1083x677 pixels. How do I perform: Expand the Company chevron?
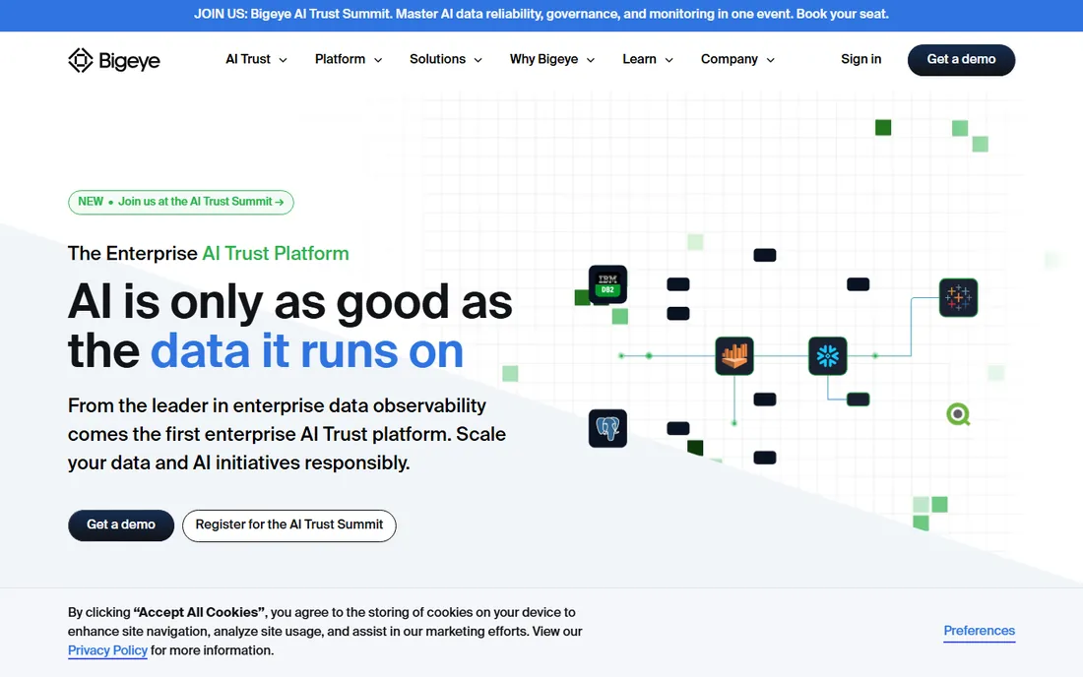click(770, 60)
